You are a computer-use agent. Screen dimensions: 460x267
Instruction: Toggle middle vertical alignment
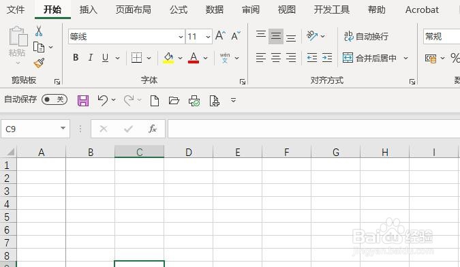[x=276, y=36]
